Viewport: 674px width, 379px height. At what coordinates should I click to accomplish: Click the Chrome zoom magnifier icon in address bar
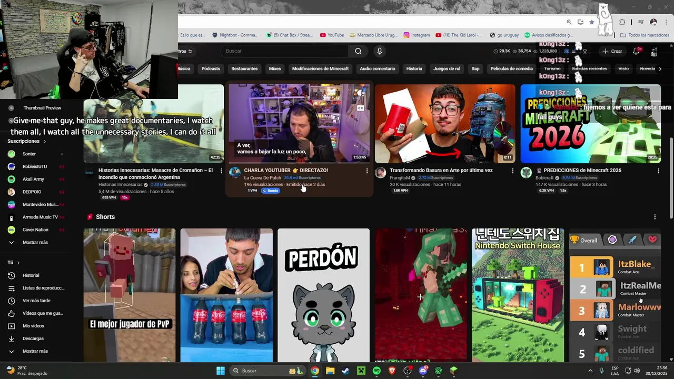[x=569, y=22]
